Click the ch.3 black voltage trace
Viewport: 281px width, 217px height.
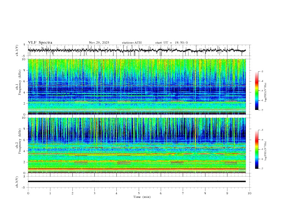coord(137,182)
